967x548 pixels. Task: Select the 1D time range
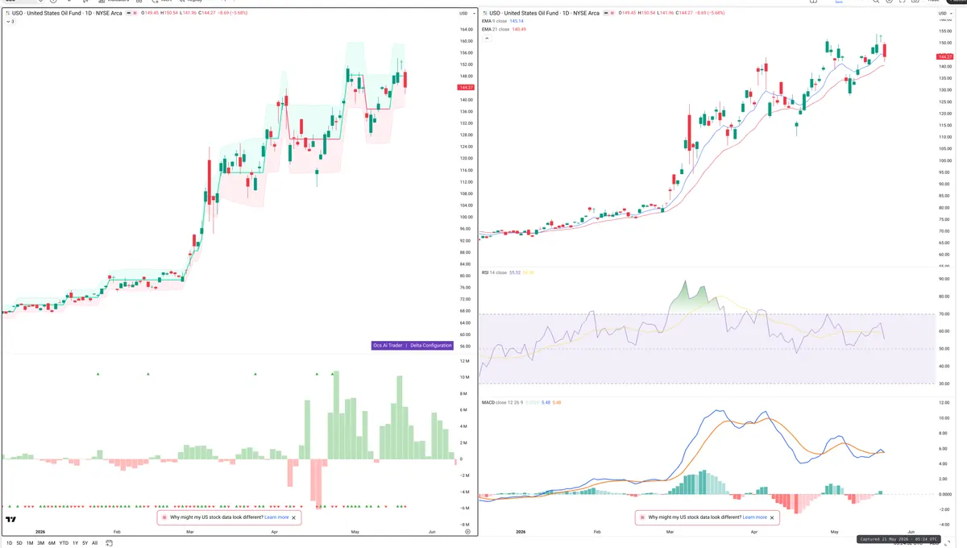(10, 543)
